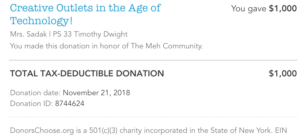The image size is (308, 135).
Task: Click the Donation date label
Action: tap(35, 93)
